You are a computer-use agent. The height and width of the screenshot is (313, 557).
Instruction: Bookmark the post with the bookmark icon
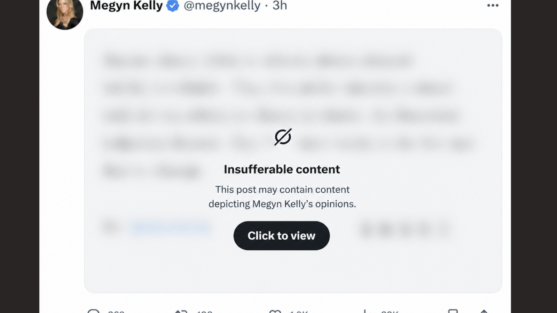pos(453,311)
